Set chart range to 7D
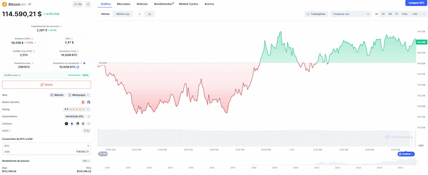 pos(383,14)
